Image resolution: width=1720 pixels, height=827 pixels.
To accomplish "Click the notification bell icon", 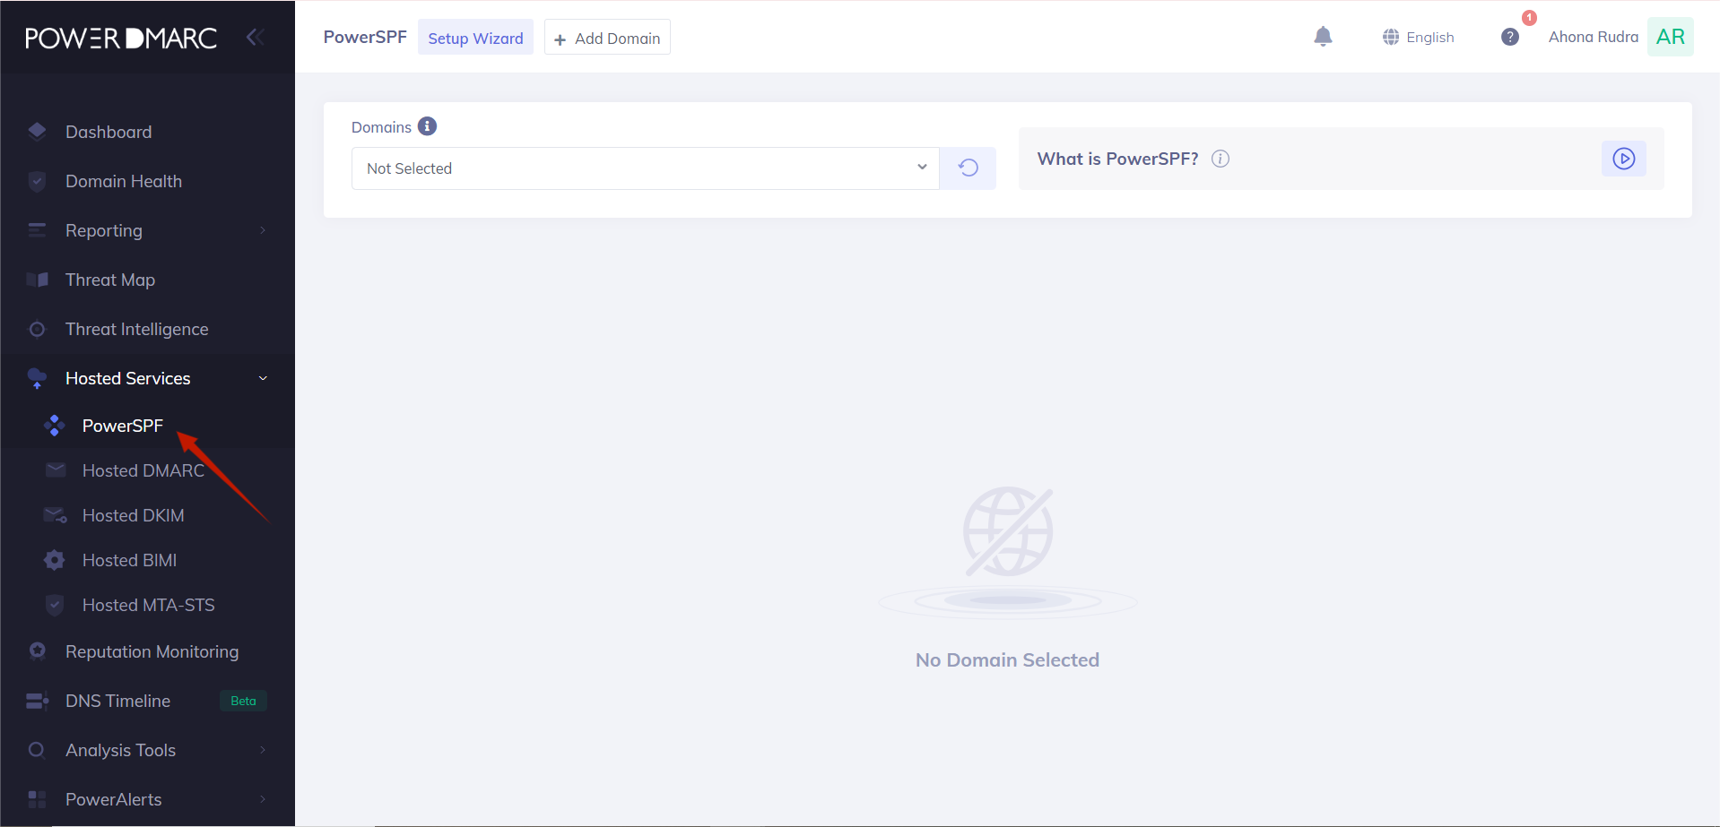I will pos(1323,36).
